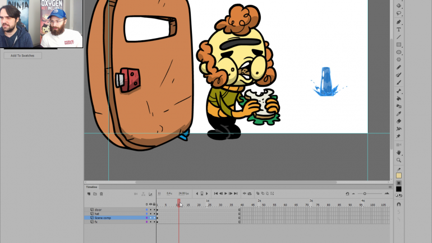Viewport: 432px width, 243px height.
Task: Center the playhead frame in timeline
Action: 245,194
